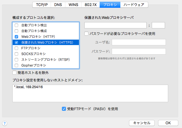Click the キャンセル button
182x128 pixels.
(142, 123)
